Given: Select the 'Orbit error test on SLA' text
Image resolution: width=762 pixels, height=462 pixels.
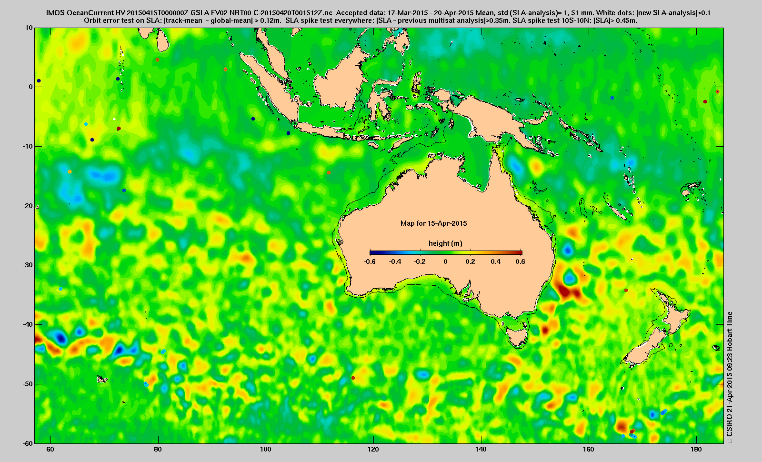Looking at the screenshot, I should [123, 20].
